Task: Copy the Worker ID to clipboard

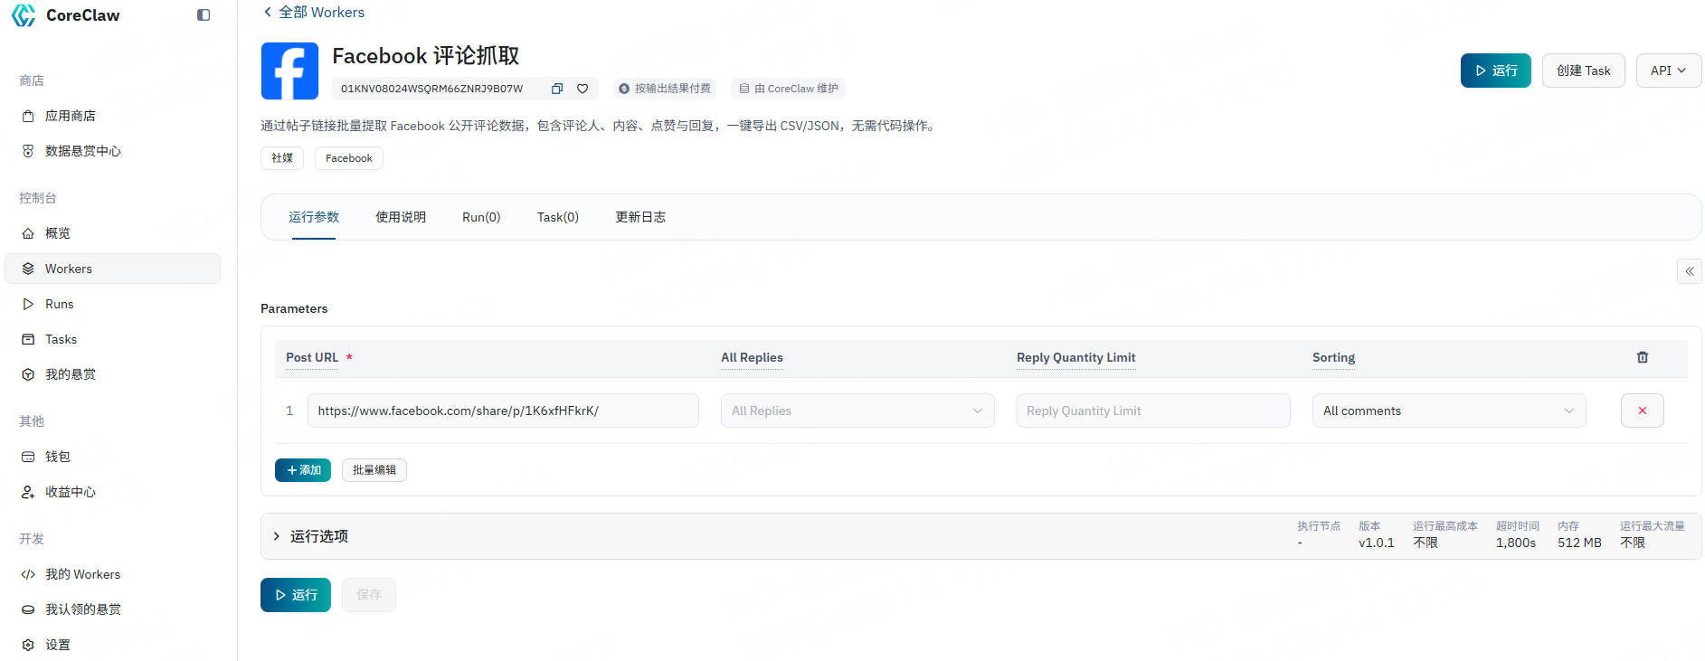Action: pos(557,89)
